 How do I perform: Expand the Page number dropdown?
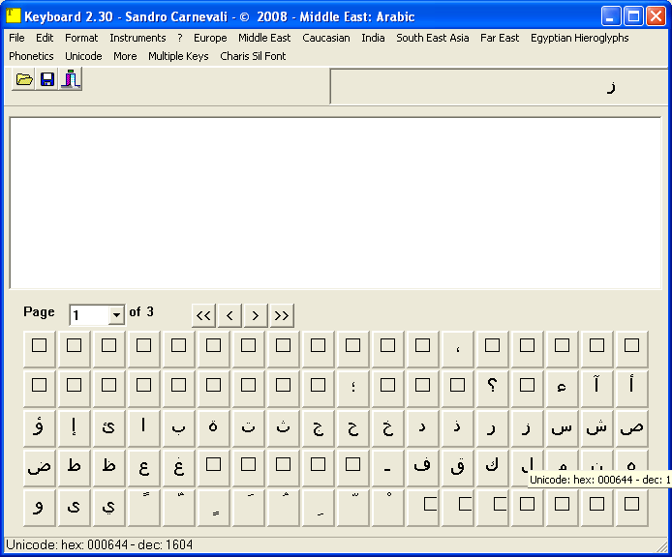coord(116,315)
